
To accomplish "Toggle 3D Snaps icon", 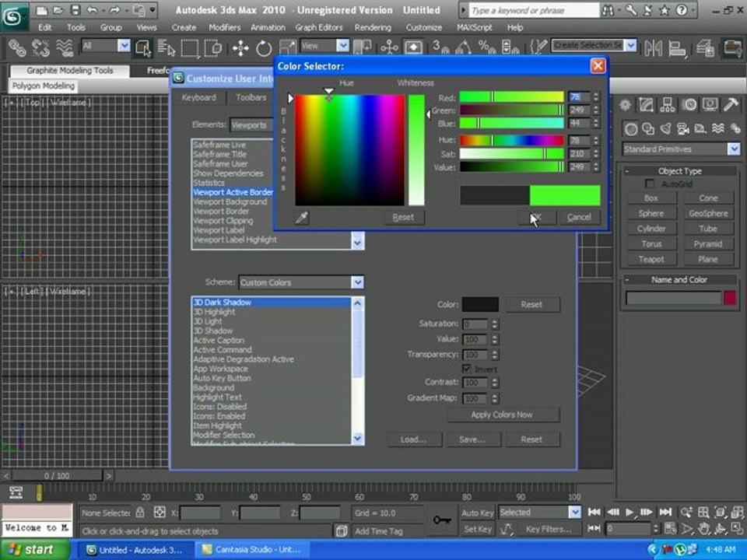I will pos(440,47).
